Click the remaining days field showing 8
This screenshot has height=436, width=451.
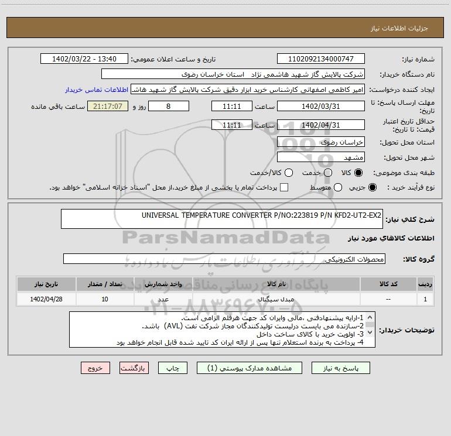(x=169, y=106)
